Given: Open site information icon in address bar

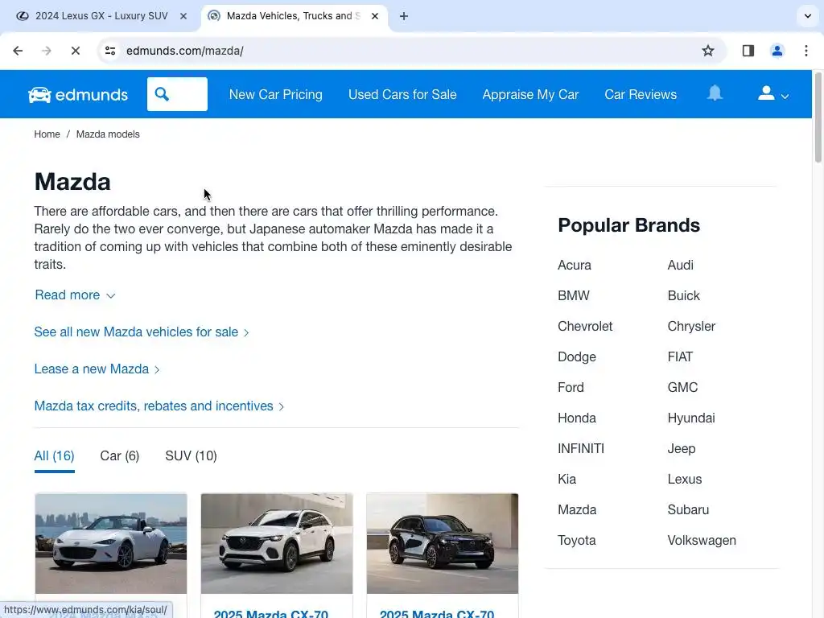Looking at the screenshot, I should tap(110, 51).
